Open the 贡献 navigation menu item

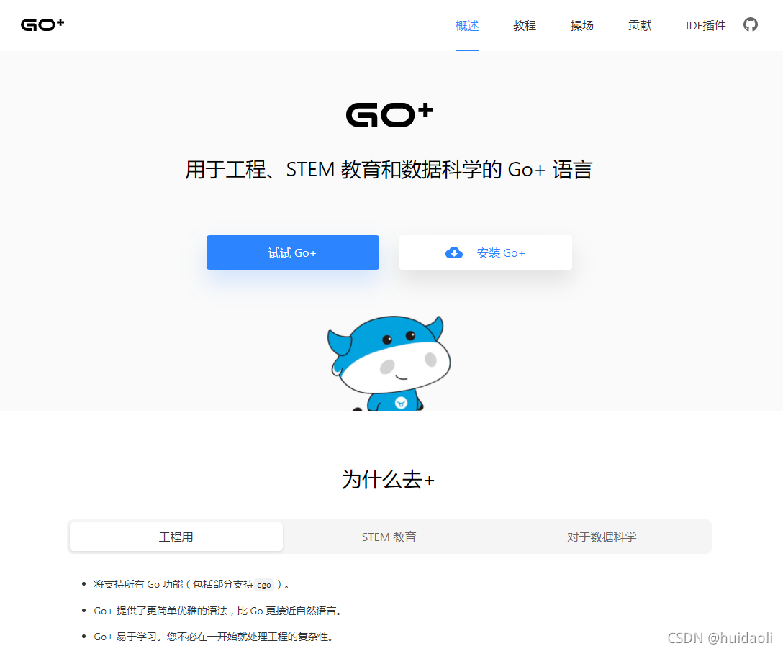[639, 25]
